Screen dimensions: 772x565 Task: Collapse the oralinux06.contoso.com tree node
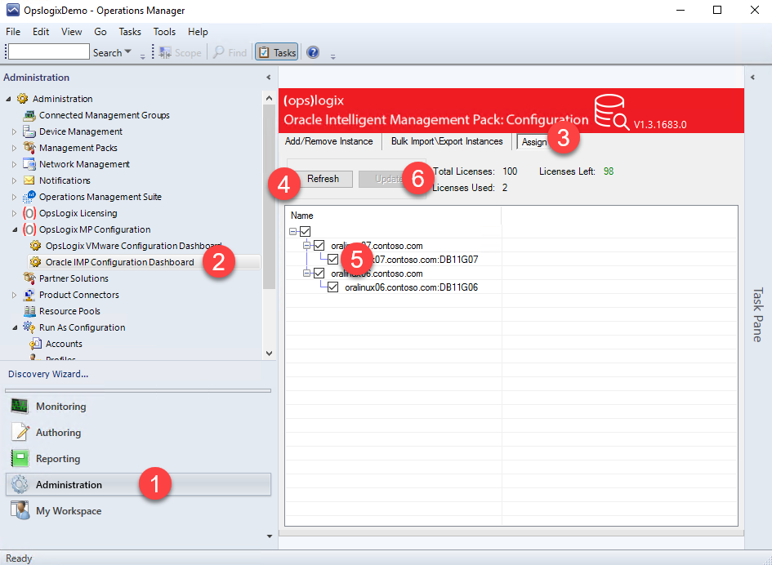[306, 273]
